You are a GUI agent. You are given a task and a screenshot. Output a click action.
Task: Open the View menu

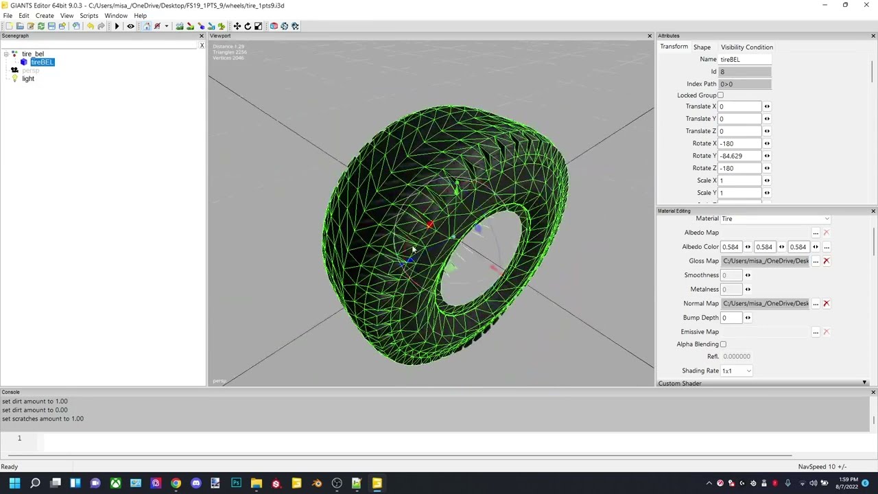pos(67,15)
